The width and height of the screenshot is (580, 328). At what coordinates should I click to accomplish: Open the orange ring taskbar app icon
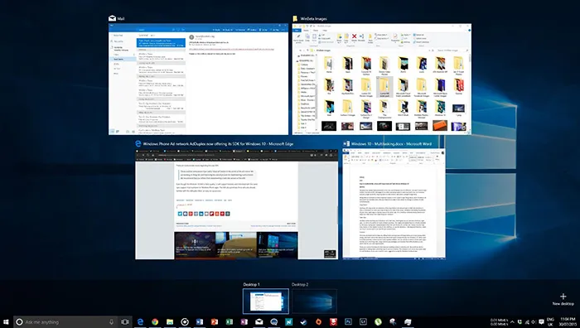point(318,321)
